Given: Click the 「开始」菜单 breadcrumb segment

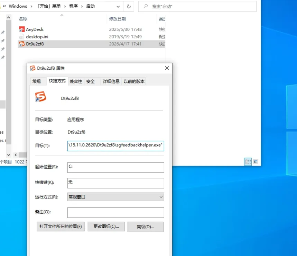Looking at the screenshot, I should pos(49,6).
